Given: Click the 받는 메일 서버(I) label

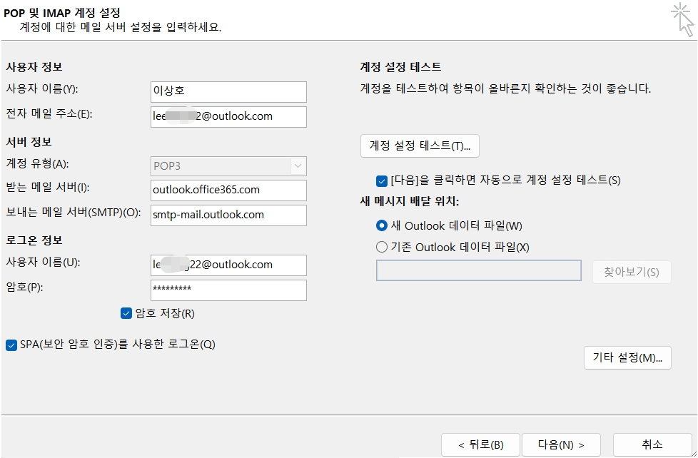Looking at the screenshot, I should click(48, 188).
